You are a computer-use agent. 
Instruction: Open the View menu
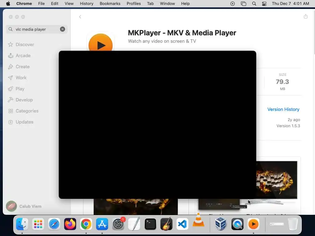pos(69,4)
